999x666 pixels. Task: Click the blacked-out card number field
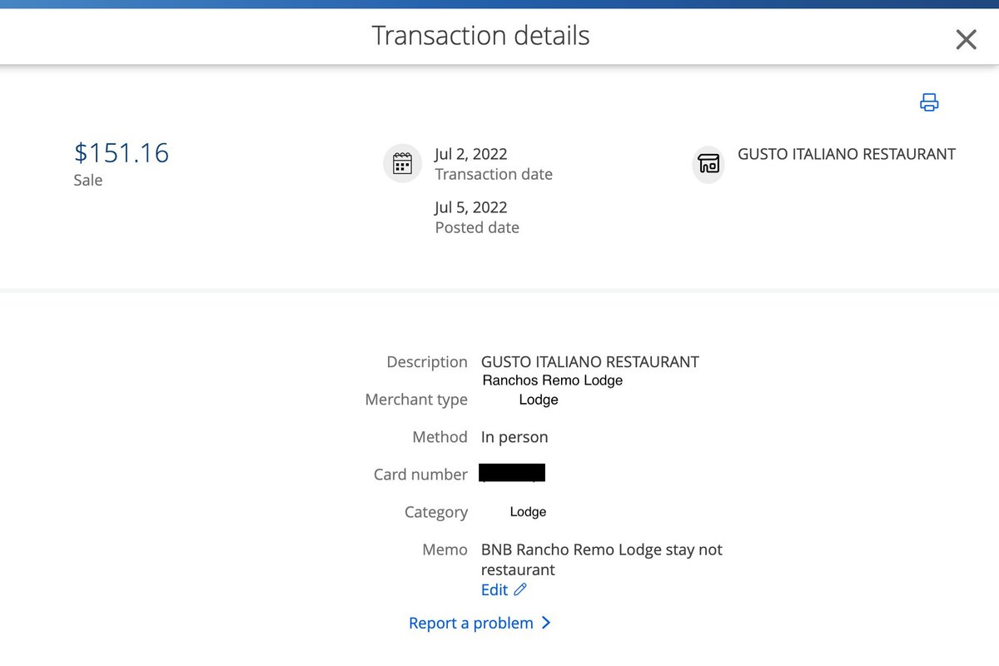point(512,474)
